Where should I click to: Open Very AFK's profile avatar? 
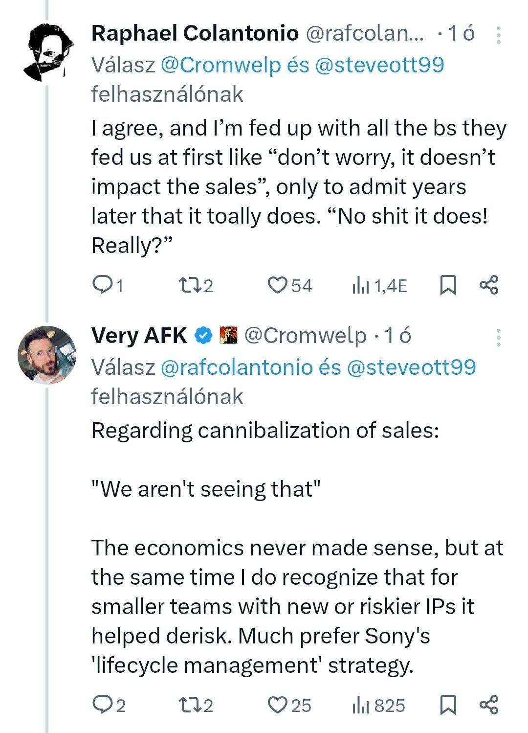pos(47,355)
